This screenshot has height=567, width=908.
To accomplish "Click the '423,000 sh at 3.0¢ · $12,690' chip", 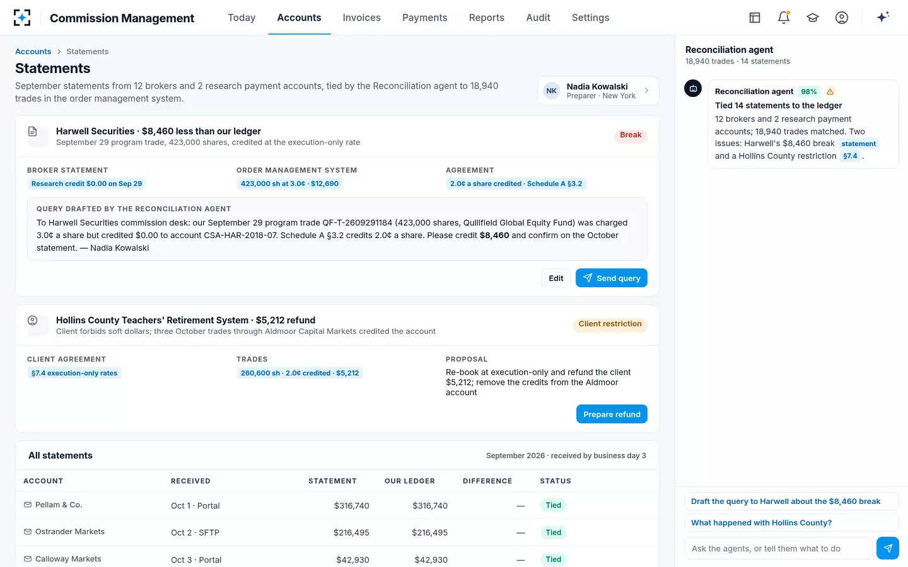I will click(290, 184).
